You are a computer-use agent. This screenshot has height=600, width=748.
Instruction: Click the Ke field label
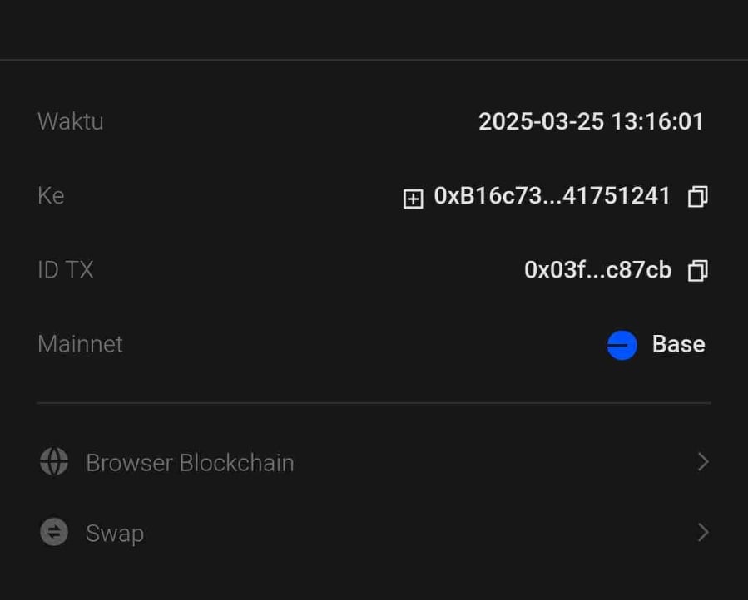(x=51, y=196)
